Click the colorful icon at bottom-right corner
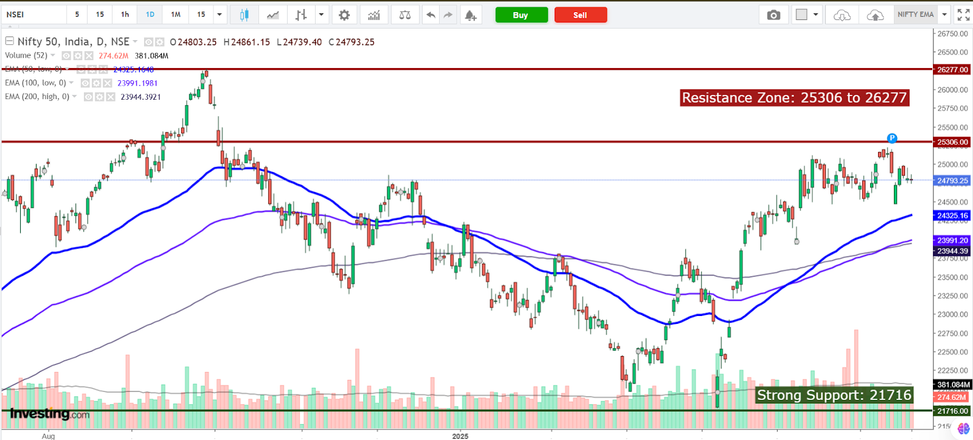Image resolution: width=973 pixels, height=440 pixels. click(x=964, y=428)
